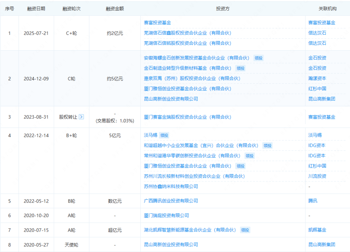Image resolution: width=350 pixels, height=252 pixels.
Task: Click 领投 badge beside 厦门雅恒 in B+轮 row
Action: pyautogui.click(x=241, y=166)
